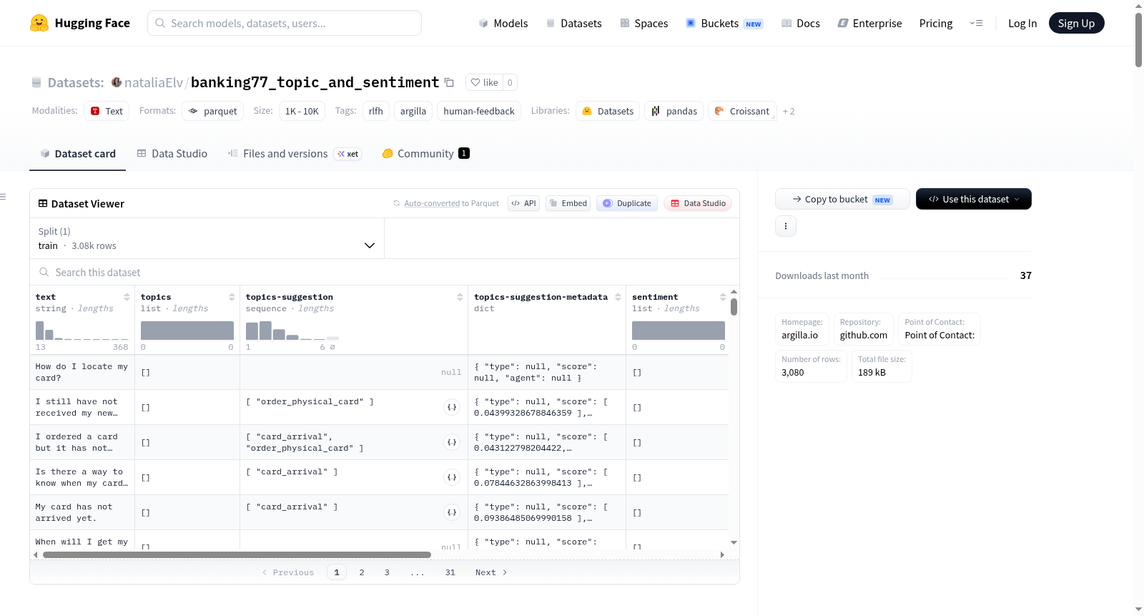Open Docs from the top navigation
Viewport: 1144px width, 616px height.
pos(801,23)
